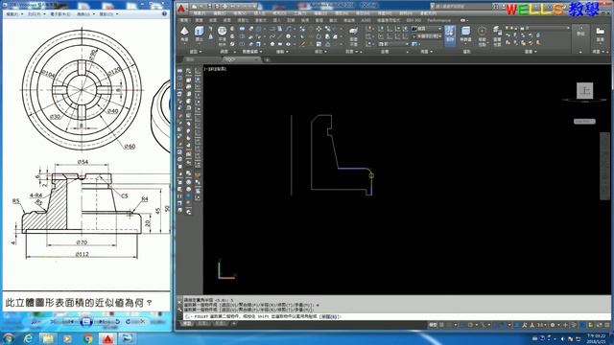Click Open in quick access toolbar
Viewport: 614px width, 345px height.
[x=201, y=7]
